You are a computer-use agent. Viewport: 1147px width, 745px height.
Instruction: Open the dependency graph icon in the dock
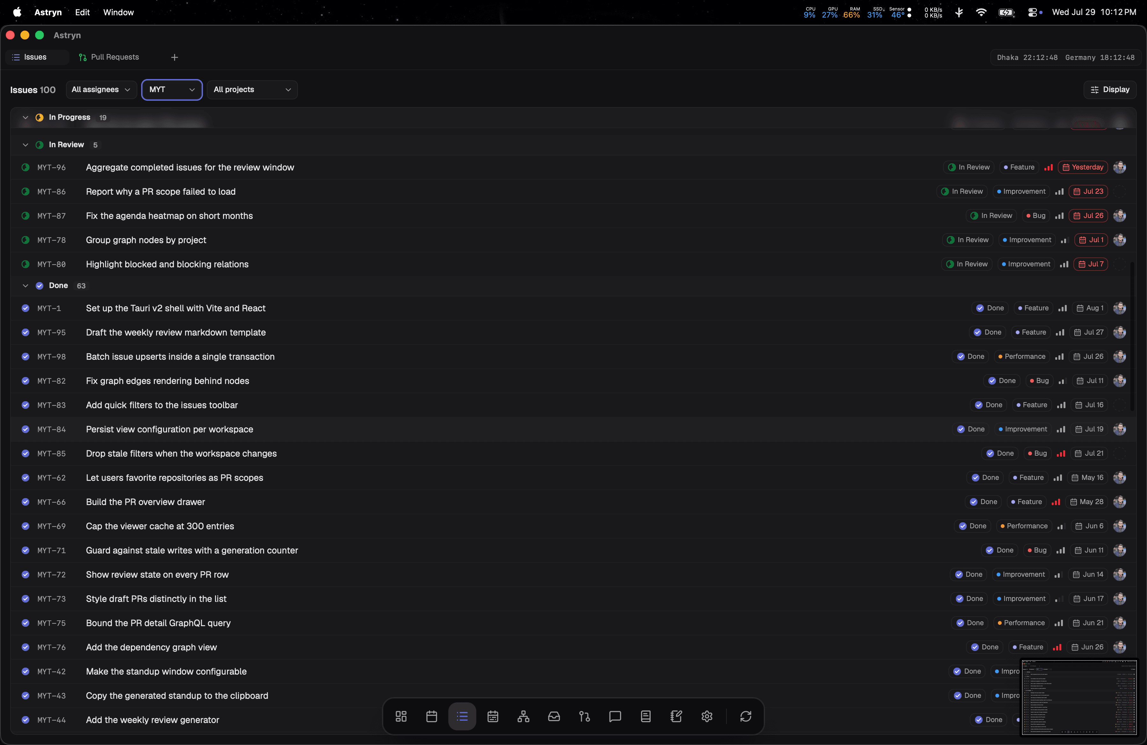(x=523, y=717)
